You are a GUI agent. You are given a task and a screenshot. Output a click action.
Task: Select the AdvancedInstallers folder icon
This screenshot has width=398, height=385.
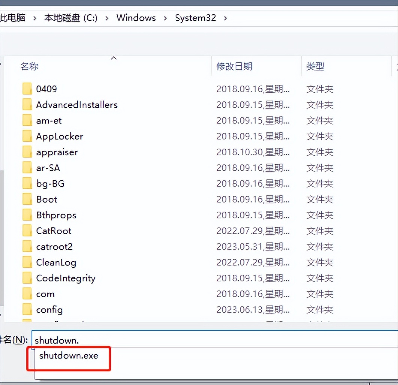pyautogui.click(x=27, y=104)
